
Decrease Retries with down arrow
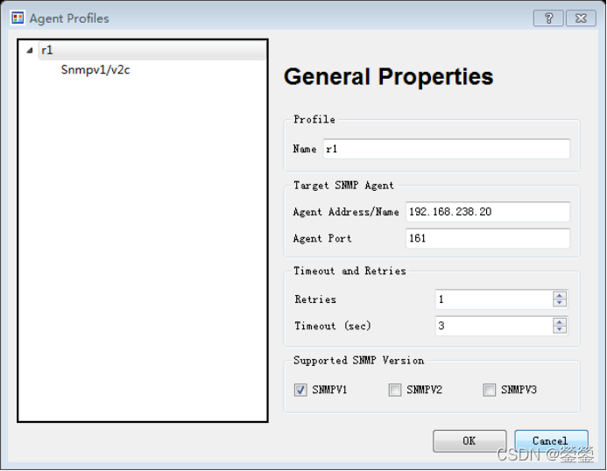click(x=560, y=303)
